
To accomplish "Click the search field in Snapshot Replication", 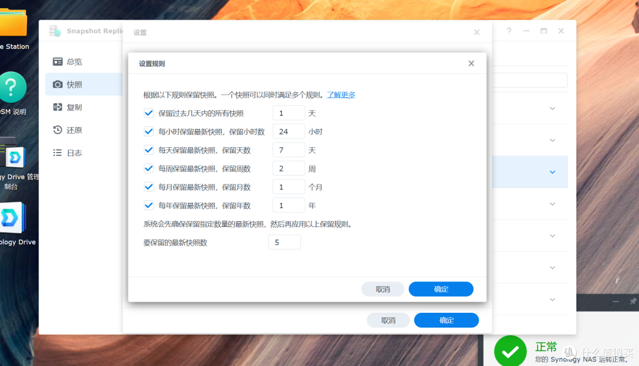I will [x=530, y=80].
